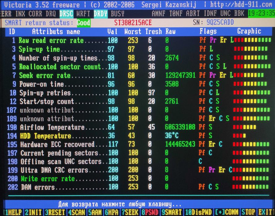Click the HDD Temperature graphic bar
The width and height of the screenshot is (275, 216).
pos(239,136)
